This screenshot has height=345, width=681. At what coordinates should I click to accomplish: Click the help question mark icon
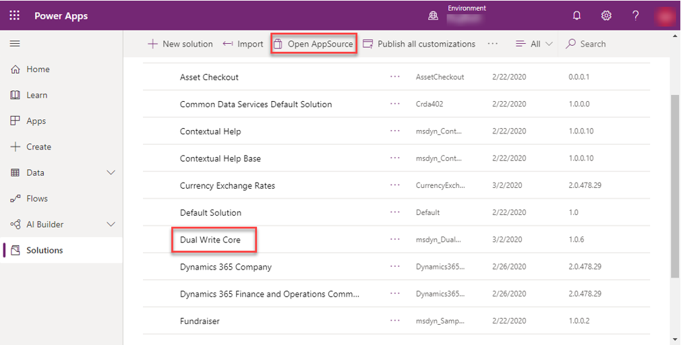(x=635, y=15)
